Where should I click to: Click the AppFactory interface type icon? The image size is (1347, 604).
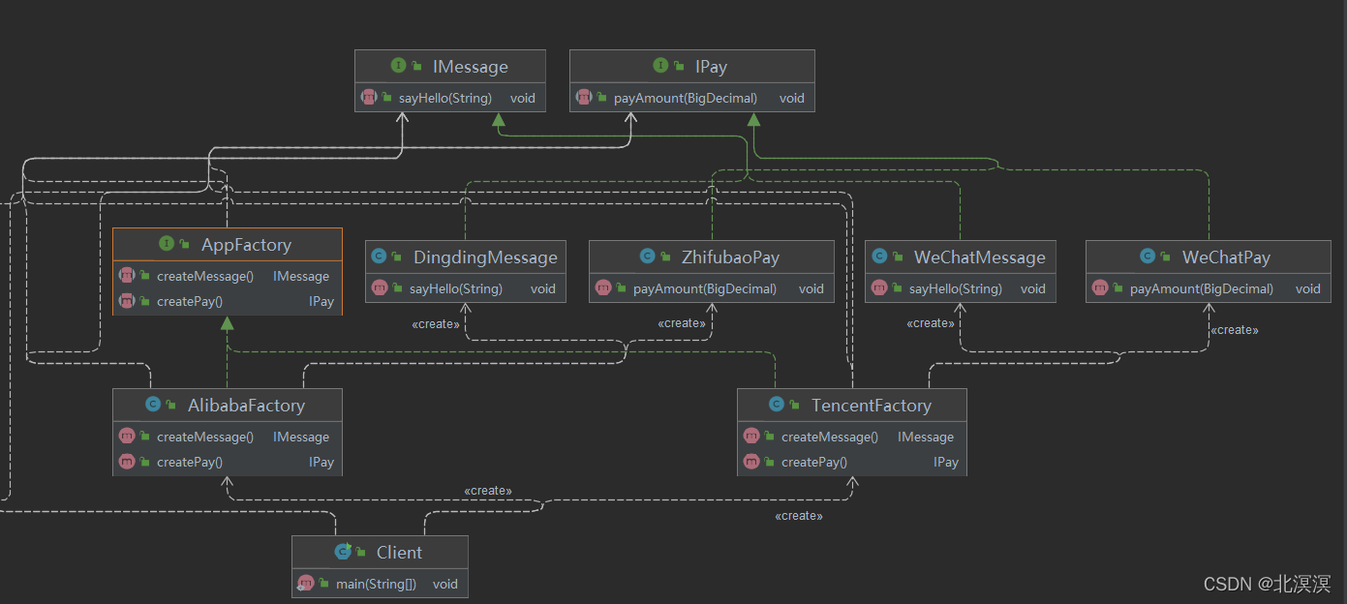pos(167,244)
